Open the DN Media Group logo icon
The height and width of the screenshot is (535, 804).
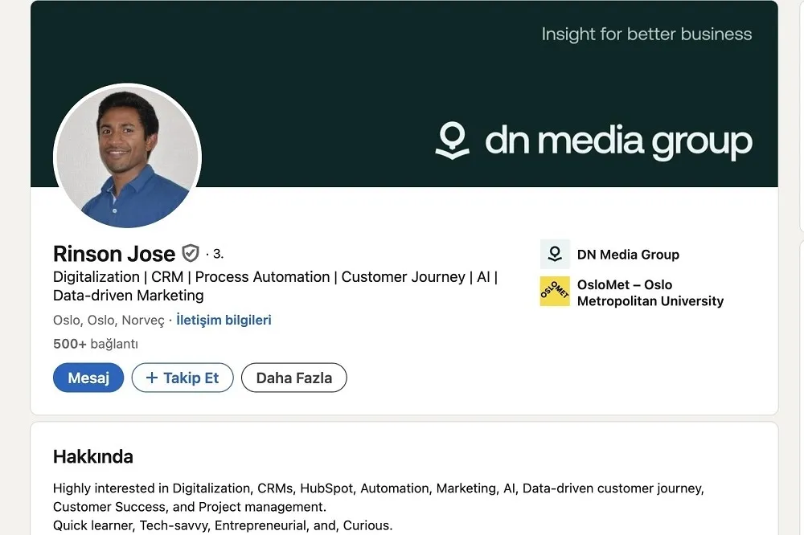pos(555,254)
